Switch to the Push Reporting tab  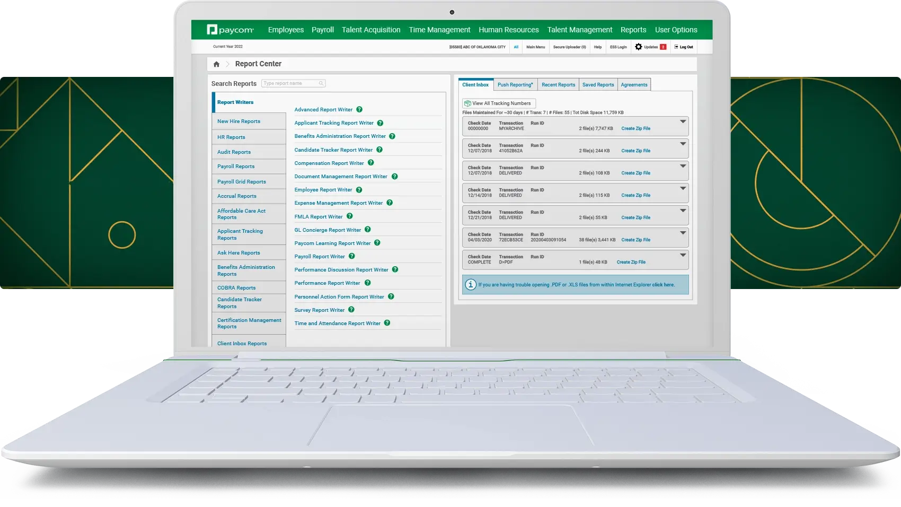click(x=515, y=85)
